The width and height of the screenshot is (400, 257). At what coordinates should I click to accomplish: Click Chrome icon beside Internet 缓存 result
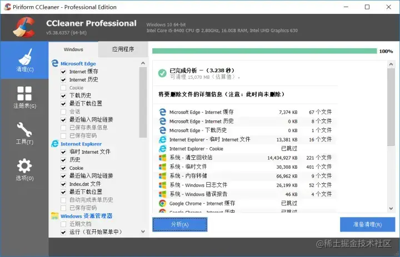pos(162,204)
